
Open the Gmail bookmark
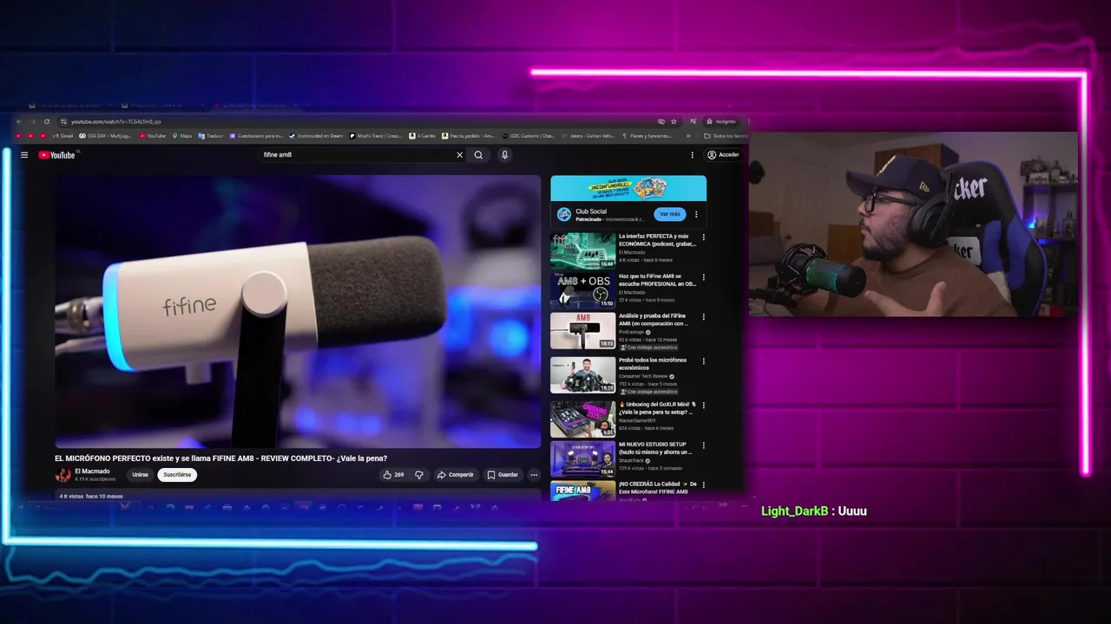point(63,136)
